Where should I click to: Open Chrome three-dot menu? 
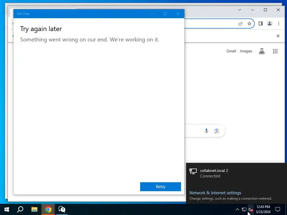(279, 24)
